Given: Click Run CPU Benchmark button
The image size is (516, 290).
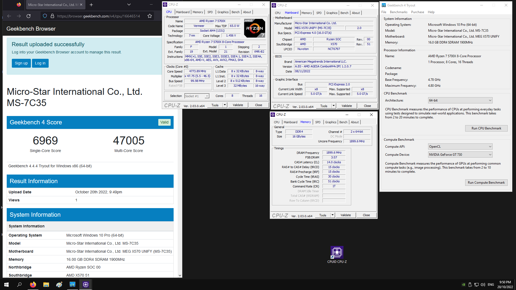Looking at the screenshot, I should pos(486,128).
